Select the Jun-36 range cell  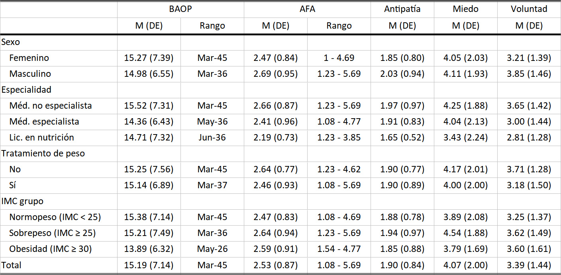(x=212, y=137)
